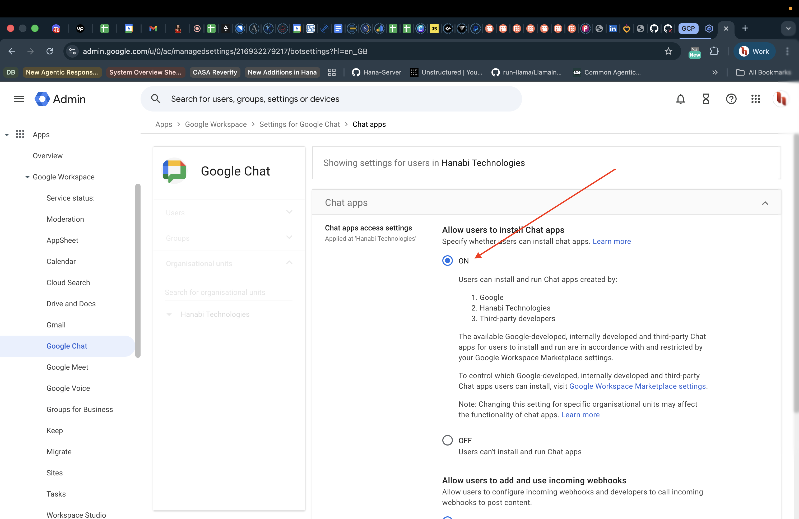Open the help icon in Admin header
The width and height of the screenshot is (799, 519).
pos(731,99)
